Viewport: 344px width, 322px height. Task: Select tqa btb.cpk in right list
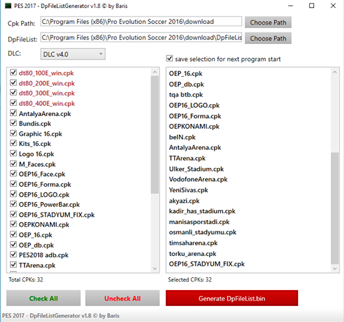click(x=186, y=95)
